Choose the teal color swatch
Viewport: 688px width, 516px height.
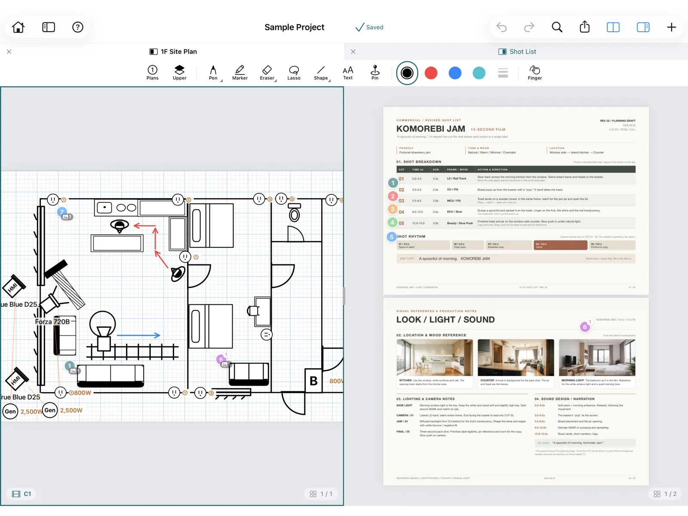pos(479,73)
